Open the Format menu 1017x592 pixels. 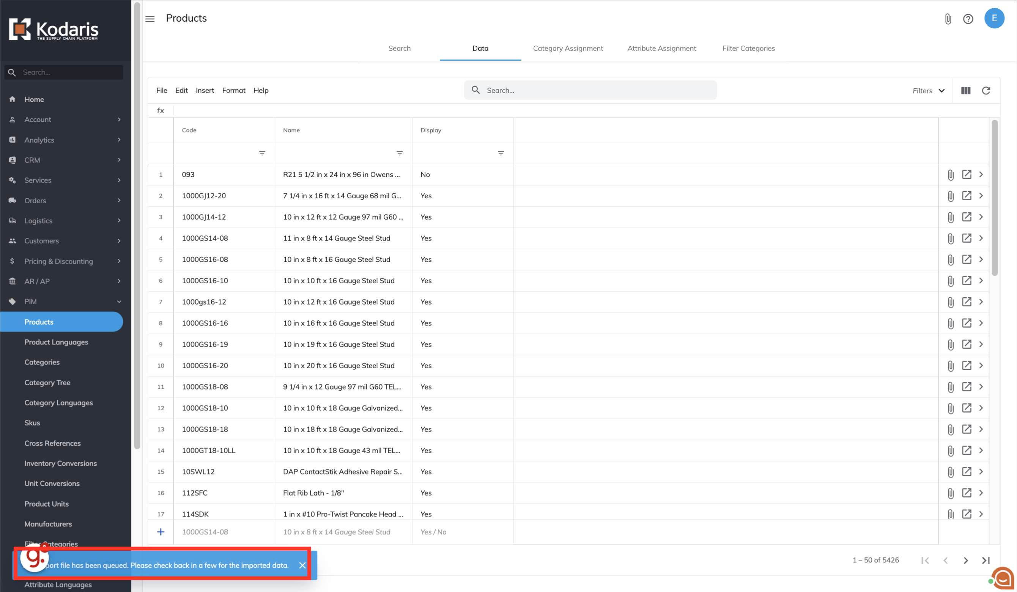click(233, 90)
